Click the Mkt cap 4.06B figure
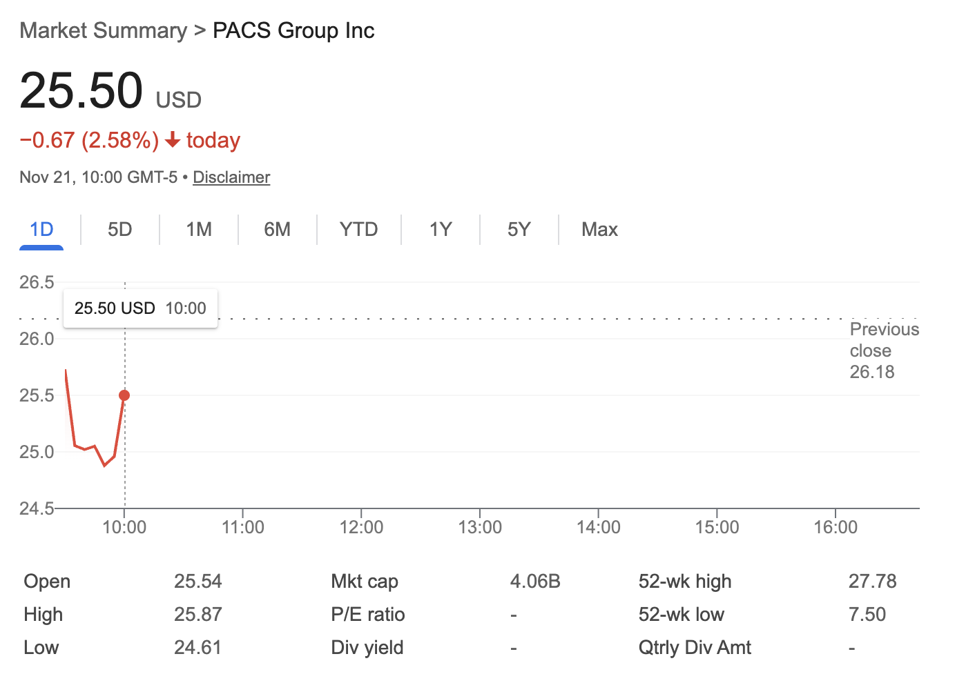Image resolution: width=975 pixels, height=683 pixels. click(535, 581)
